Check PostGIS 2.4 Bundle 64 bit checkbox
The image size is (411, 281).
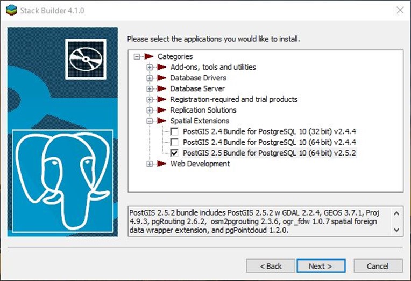click(174, 142)
